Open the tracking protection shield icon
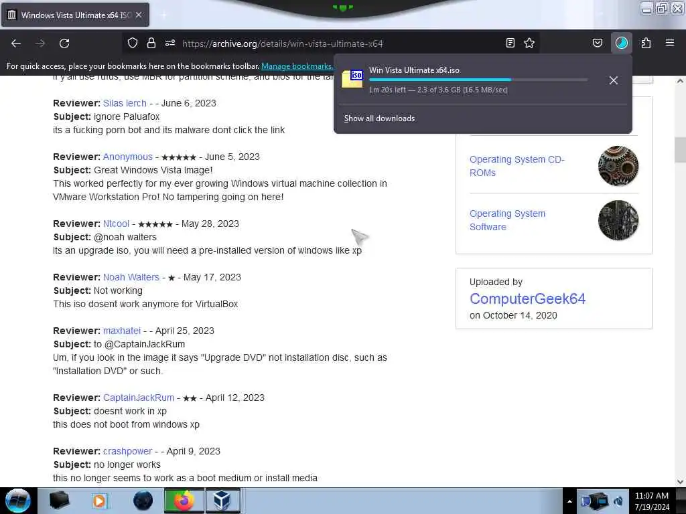Image resolution: width=686 pixels, height=514 pixels. pos(133,43)
